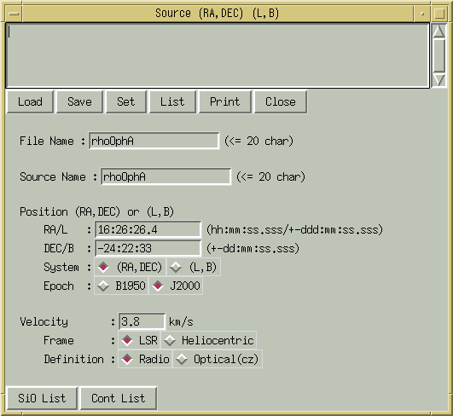The image size is (453, 416).
Task: Click the list scrollbar thumb
Action: [438, 55]
